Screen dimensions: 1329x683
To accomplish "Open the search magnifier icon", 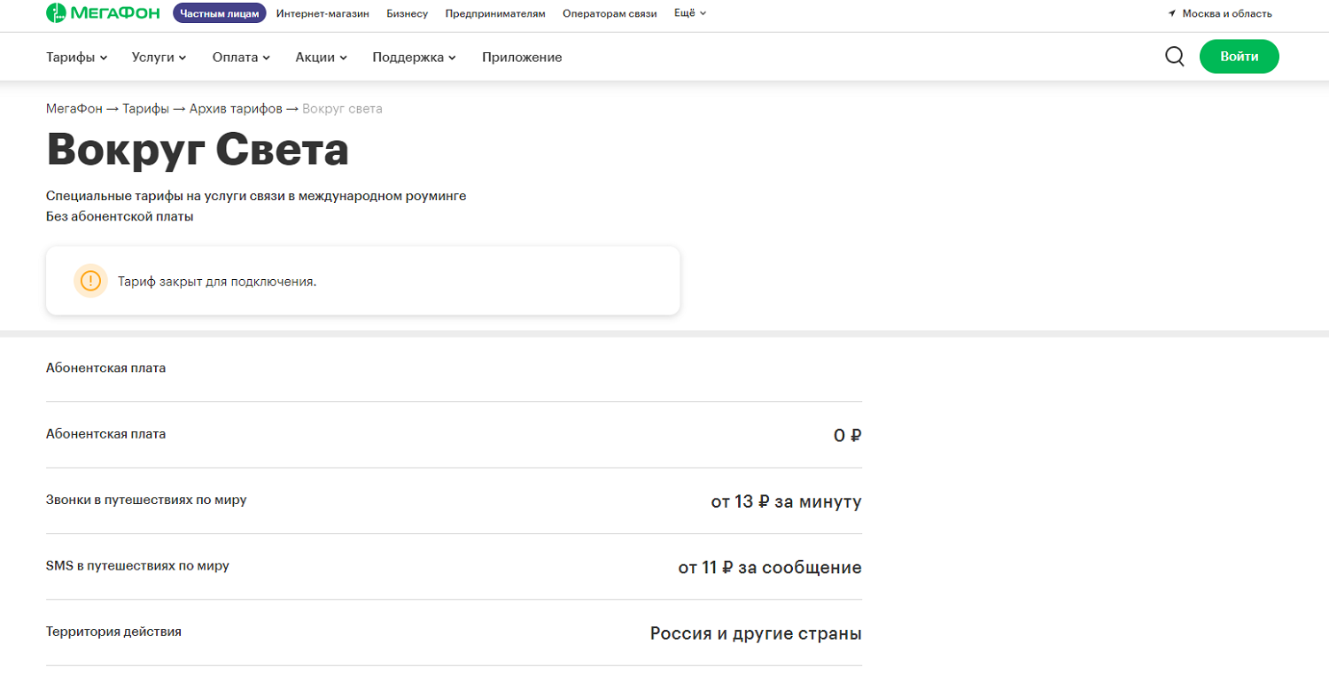I will click(x=1175, y=57).
